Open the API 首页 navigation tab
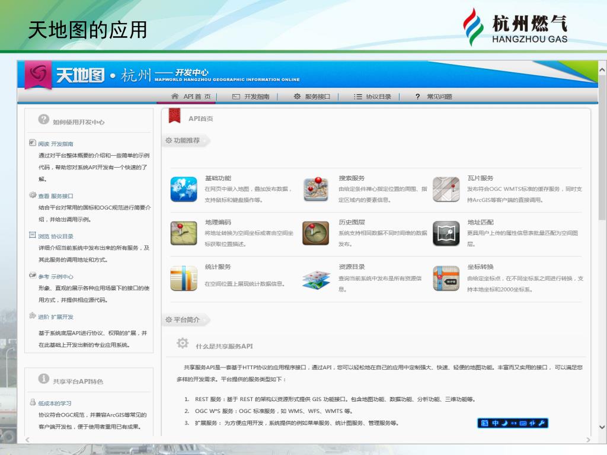Image resolution: width=607 pixels, height=455 pixels. click(x=191, y=97)
